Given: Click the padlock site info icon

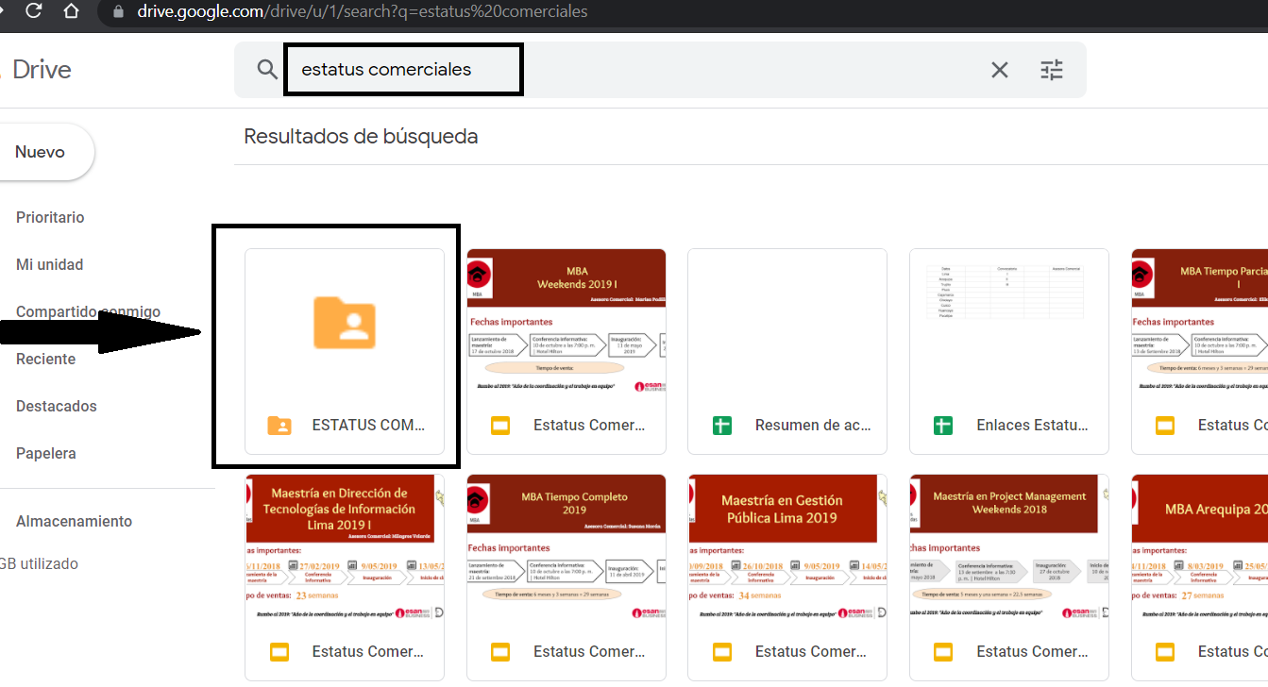Looking at the screenshot, I should pyautogui.click(x=119, y=12).
